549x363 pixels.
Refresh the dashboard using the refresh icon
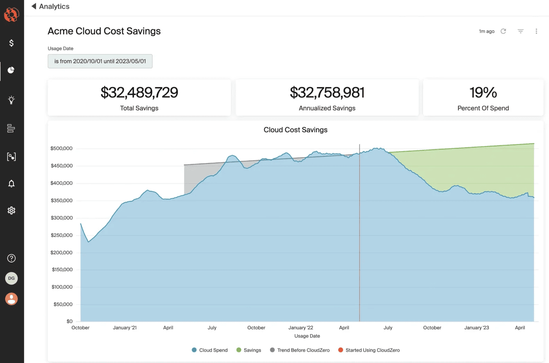(x=503, y=31)
